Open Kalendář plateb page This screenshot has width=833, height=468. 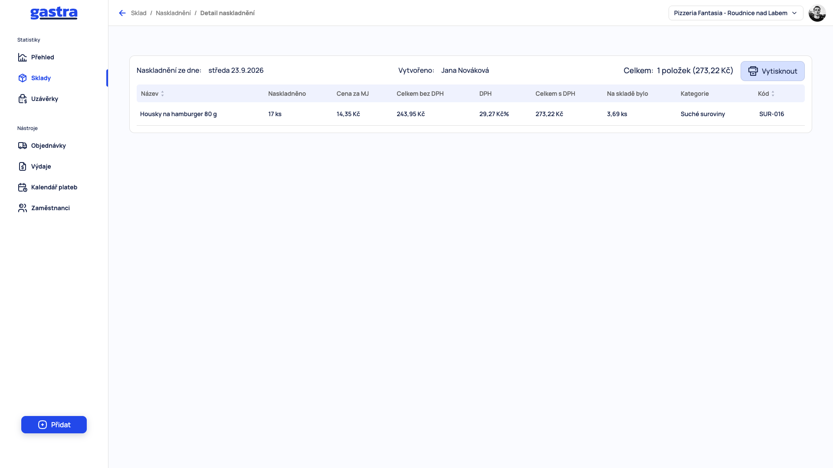pyautogui.click(x=54, y=187)
